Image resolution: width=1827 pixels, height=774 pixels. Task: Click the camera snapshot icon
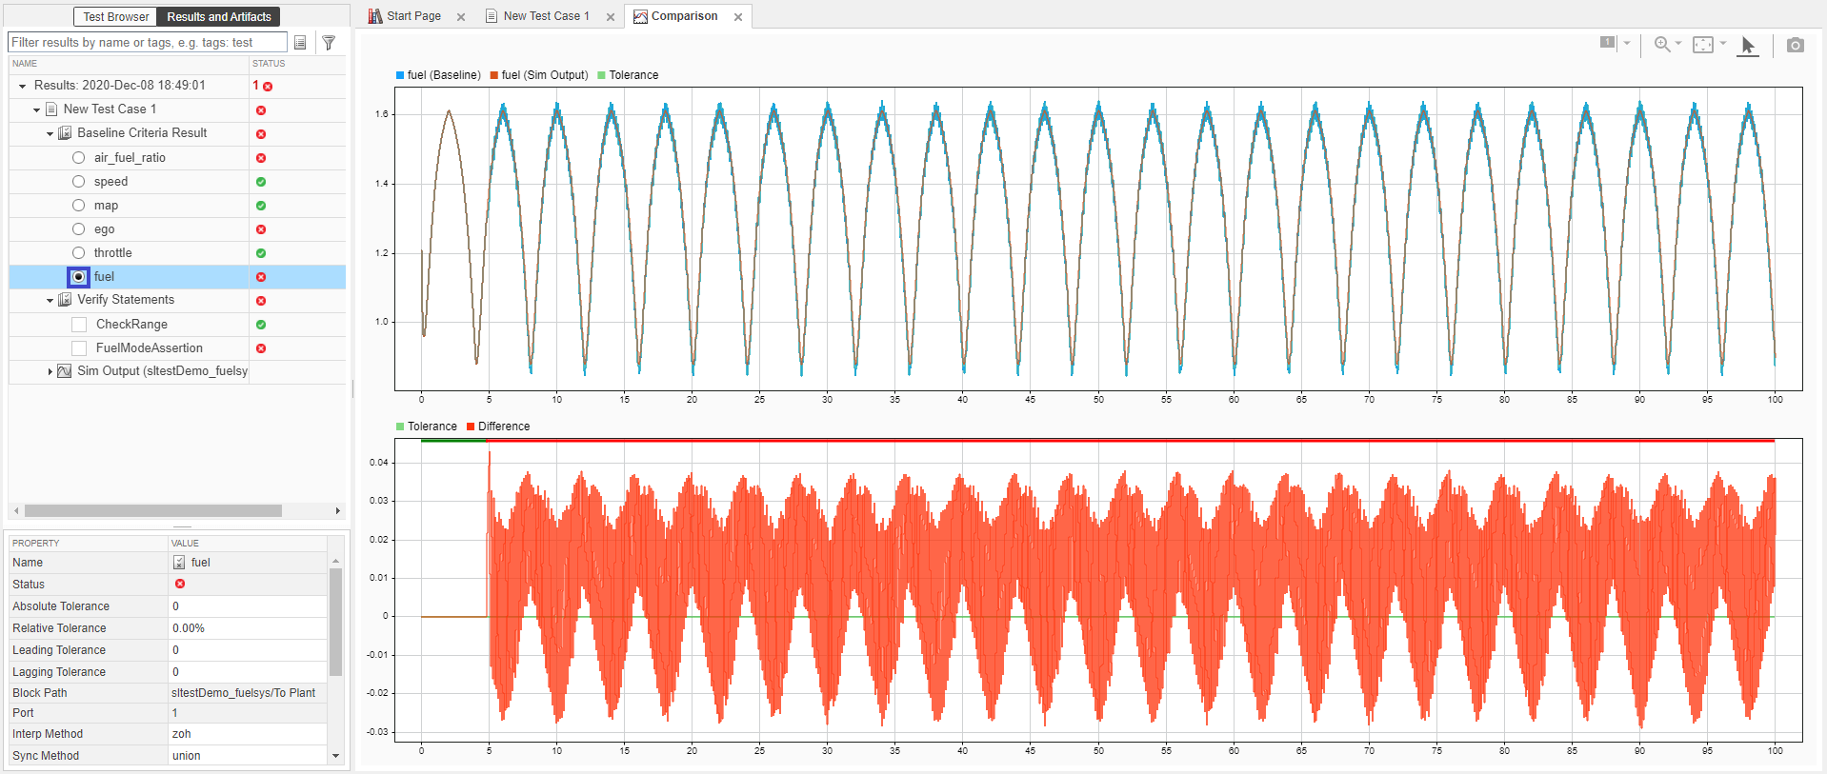(1795, 45)
